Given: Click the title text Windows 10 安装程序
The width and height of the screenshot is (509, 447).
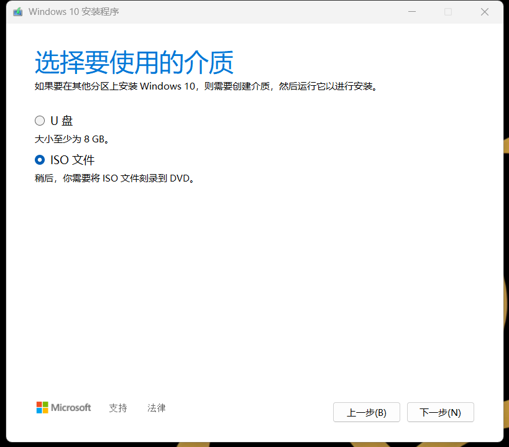Looking at the screenshot, I should point(74,12).
